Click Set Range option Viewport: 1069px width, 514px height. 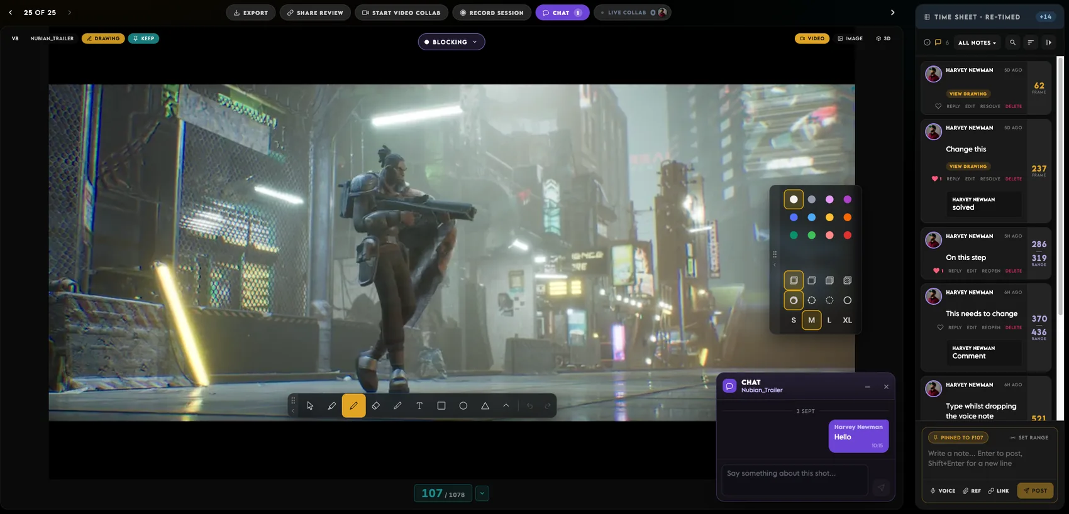[1029, 438]
